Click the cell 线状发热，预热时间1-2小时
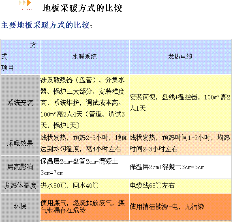 click(180, 144)
